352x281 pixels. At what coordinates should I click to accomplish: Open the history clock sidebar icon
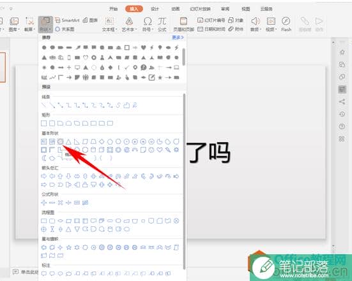coord(342,114)
